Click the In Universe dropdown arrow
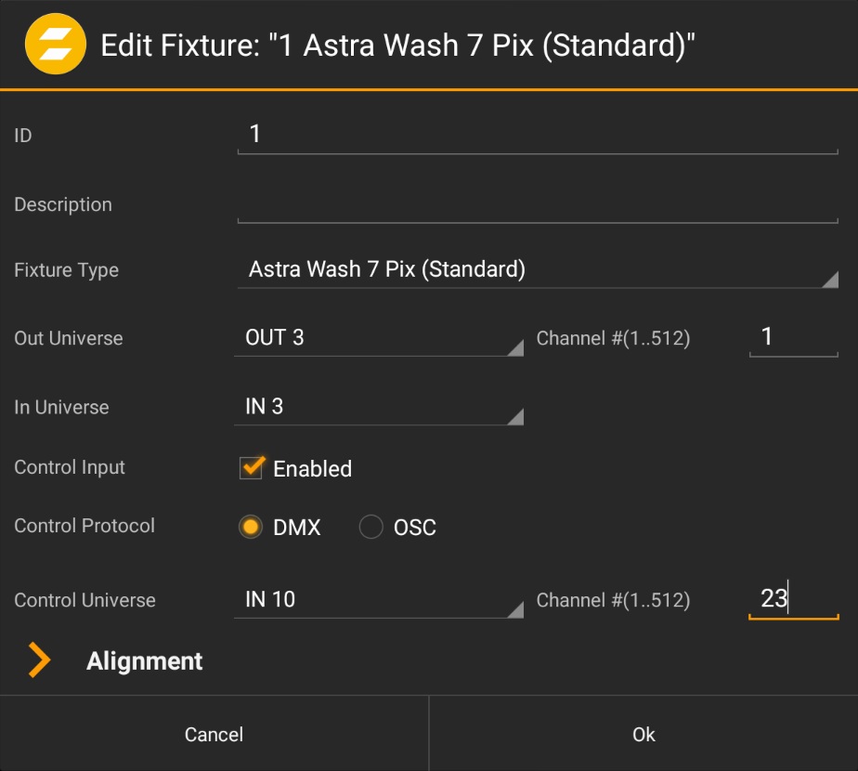 click(x=514, y=416)
